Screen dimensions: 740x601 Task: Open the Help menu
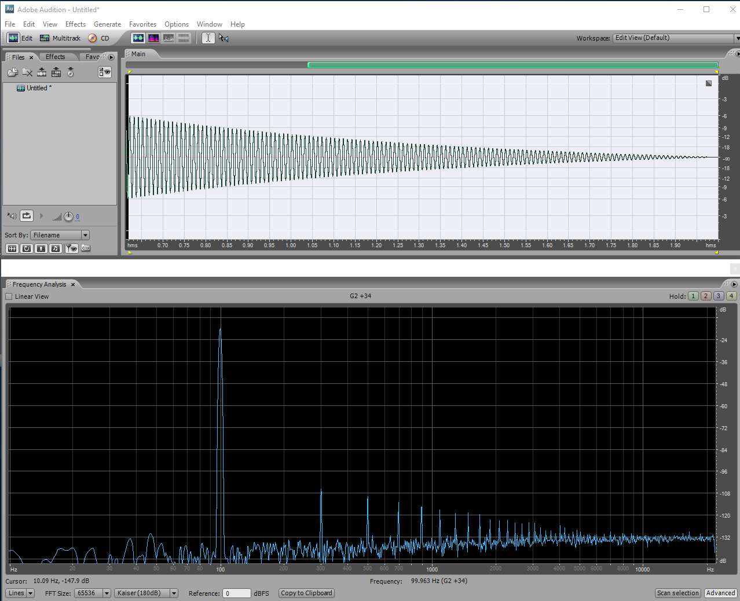click(x=237, y=24)
